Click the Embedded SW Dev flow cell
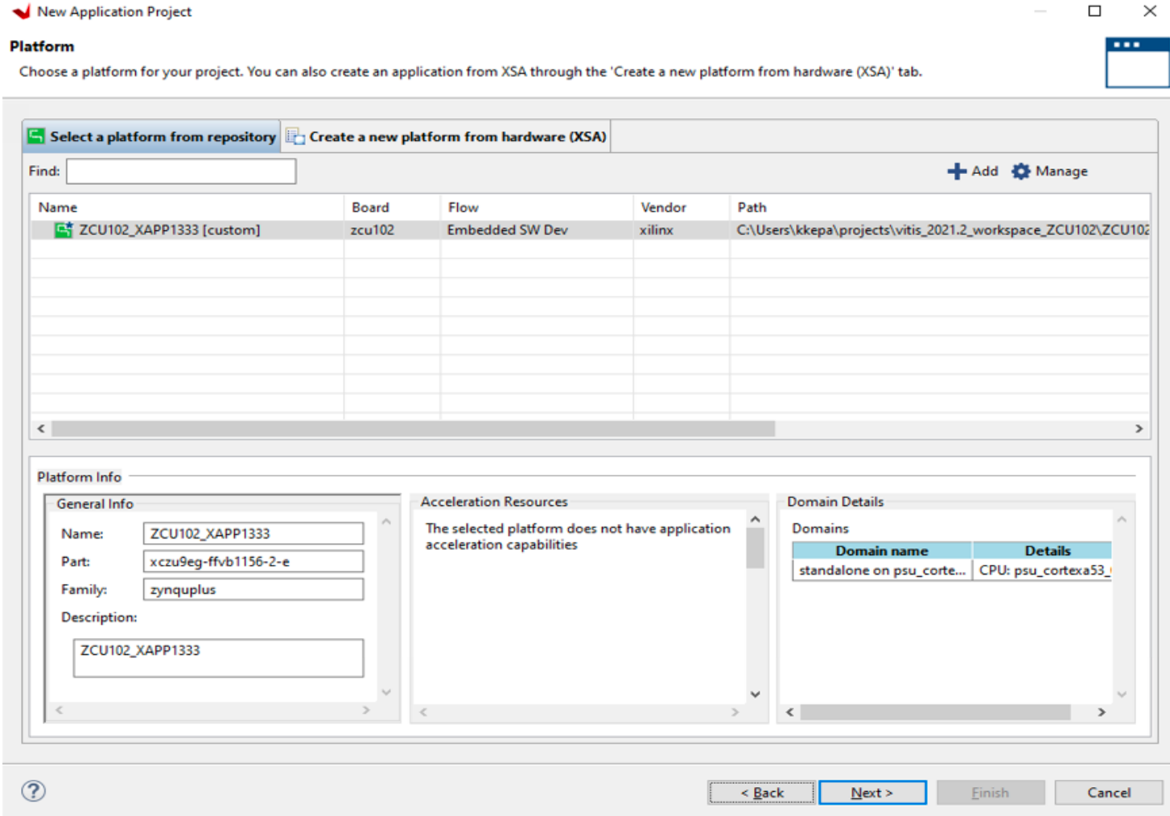1170x816 pixels. 508,230
